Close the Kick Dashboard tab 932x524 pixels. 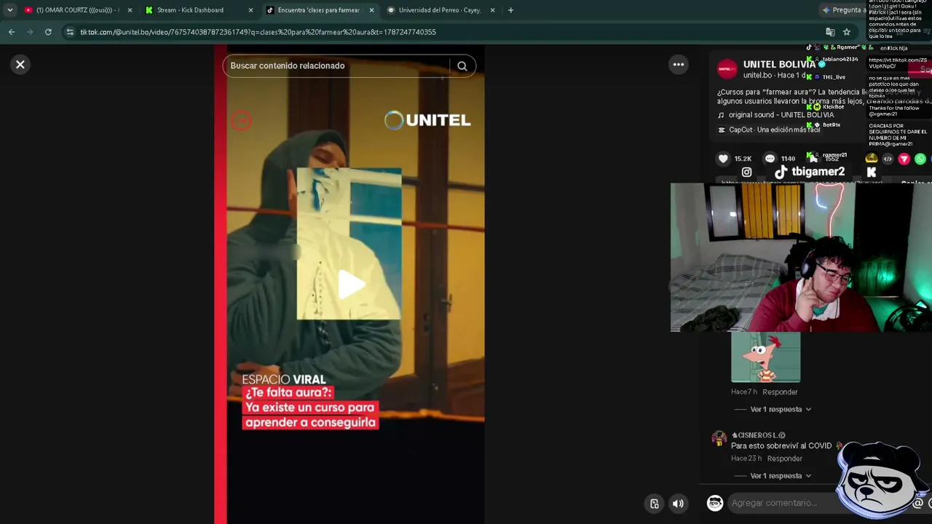[x=250, y=10]
